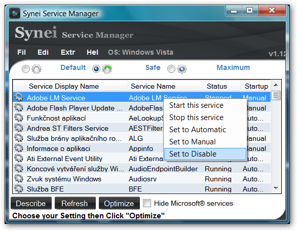The image size is (297, 231).
Task: Sort by Service Name column header
Action: tap(165, 86)
